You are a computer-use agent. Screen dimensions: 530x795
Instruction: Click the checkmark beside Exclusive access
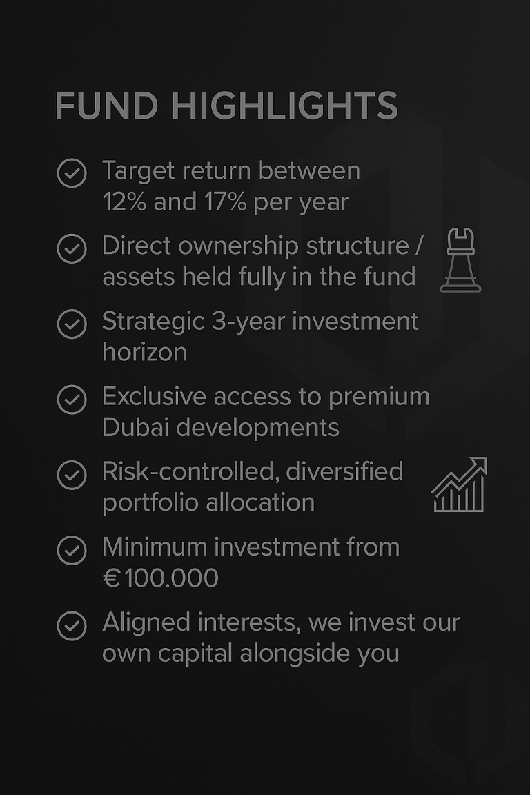[72, 399]
